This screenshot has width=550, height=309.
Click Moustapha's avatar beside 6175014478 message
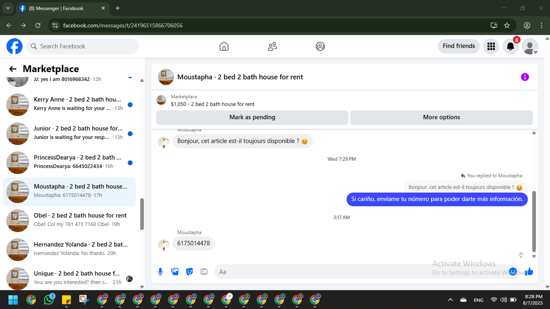pyautogui.click(x=164, y=245)
